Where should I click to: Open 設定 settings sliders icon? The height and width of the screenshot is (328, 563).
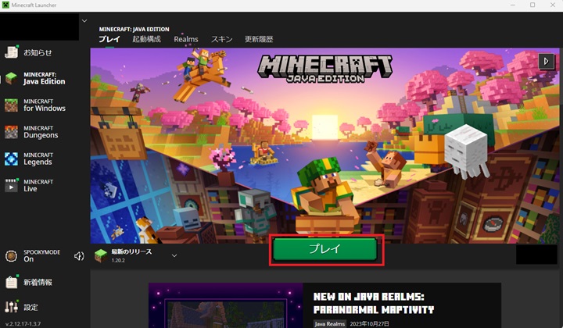pyautogui.click(x=11, y=307)
